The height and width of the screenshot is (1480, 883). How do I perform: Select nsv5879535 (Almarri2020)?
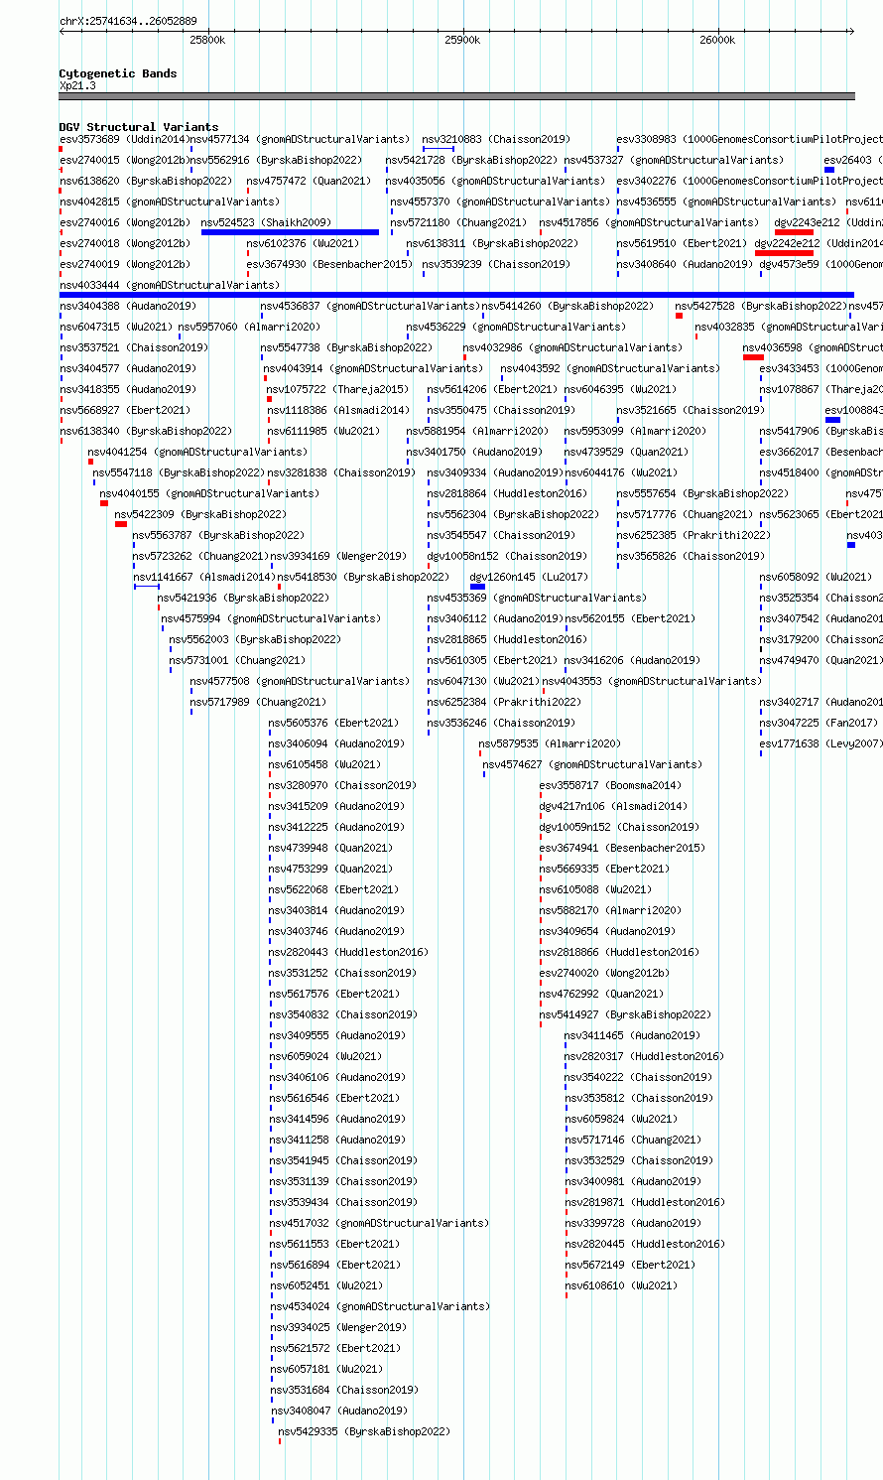[x=550, y=743]
